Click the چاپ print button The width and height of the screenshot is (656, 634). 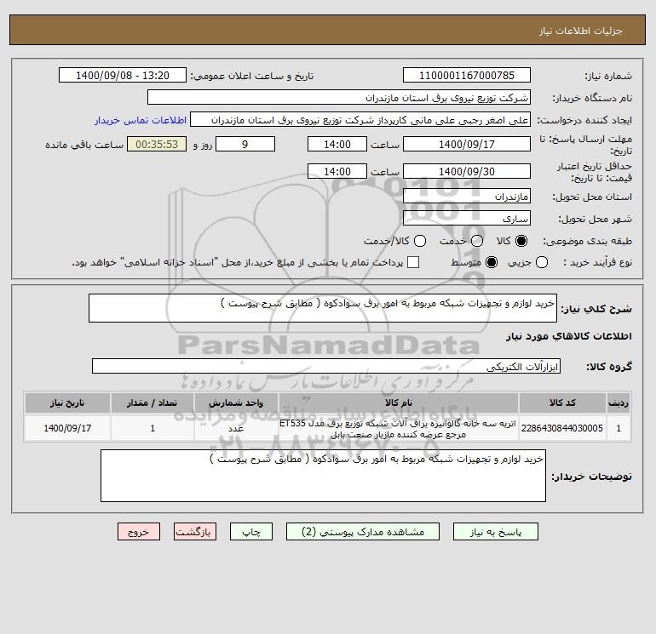tap(251, 532)
